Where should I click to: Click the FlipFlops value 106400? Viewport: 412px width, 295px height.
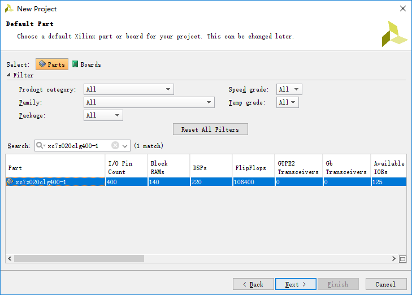244,182
